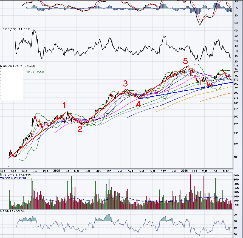Click the 250 price axis label
The width and height of the screenshot is (243, 238).
[236, 103]
